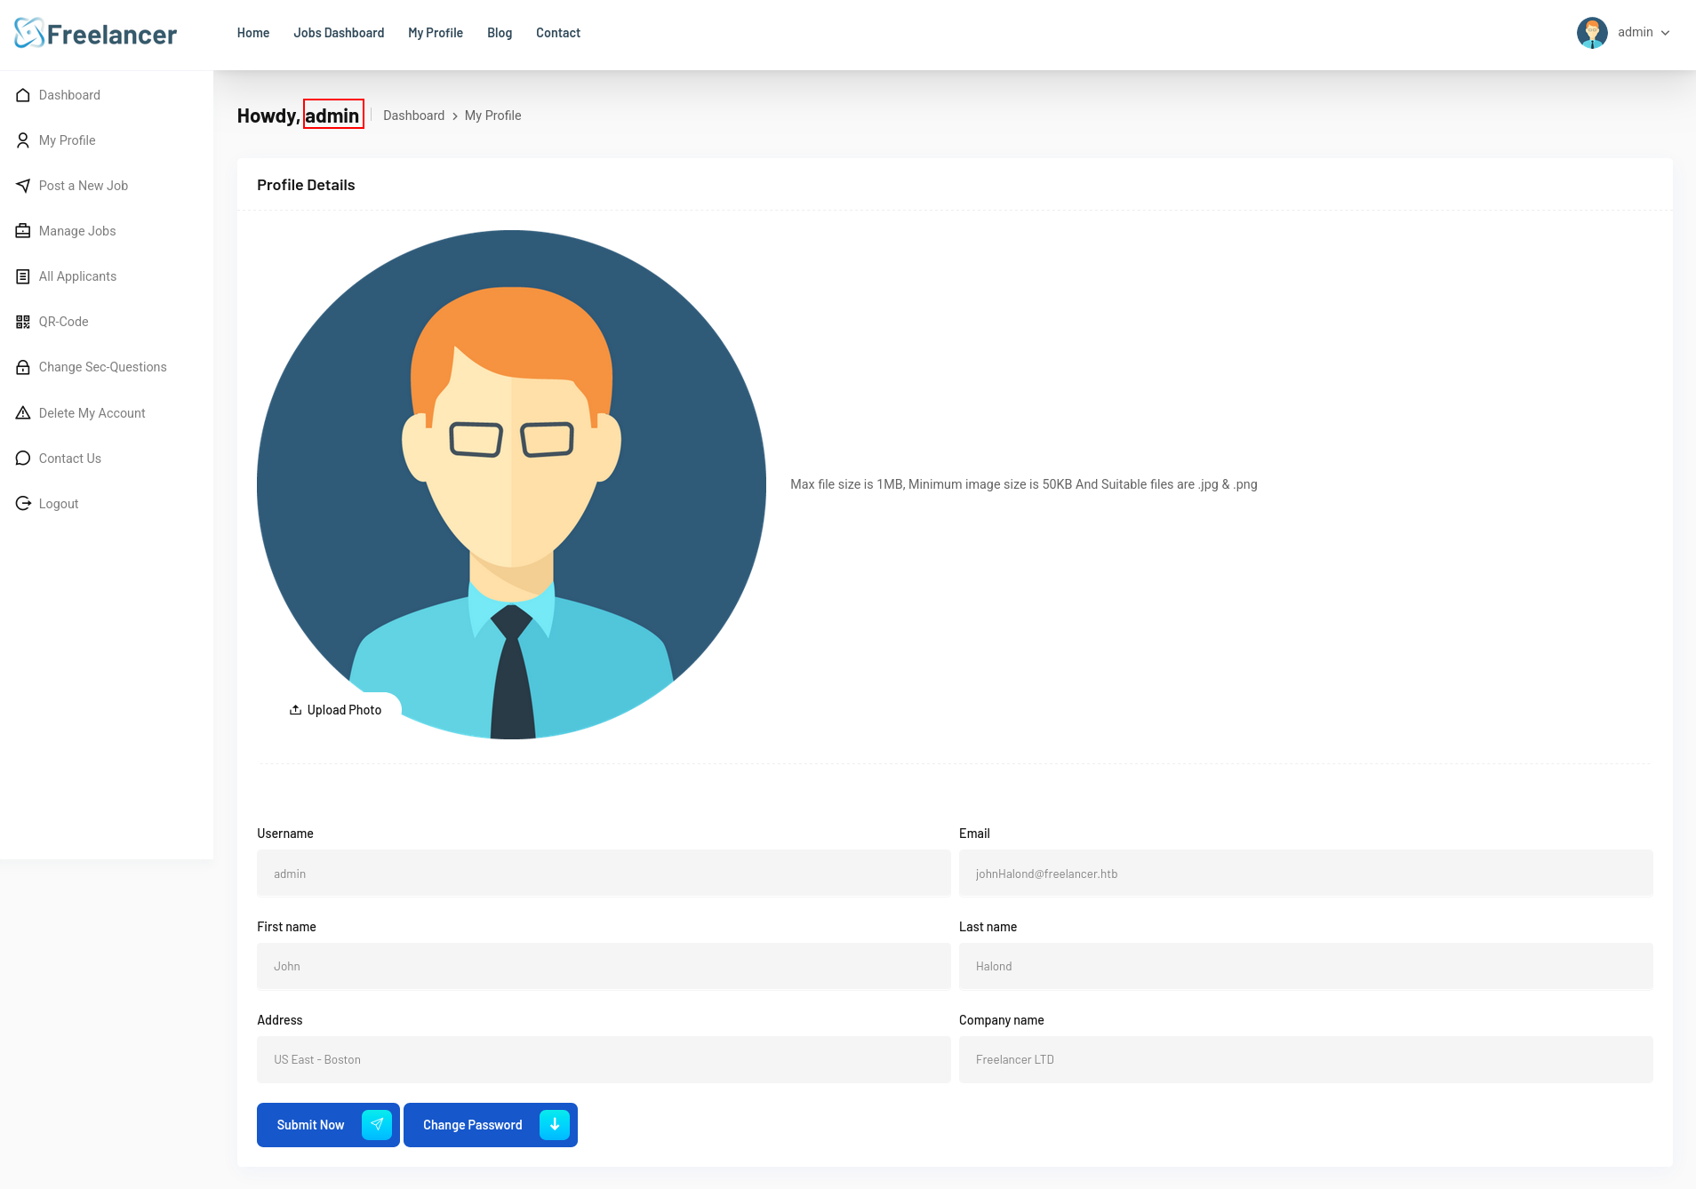The width and height of the screenshot is (1696, 1189).
Task: Focus the Address input field
Action: [x=604, y=1059]
